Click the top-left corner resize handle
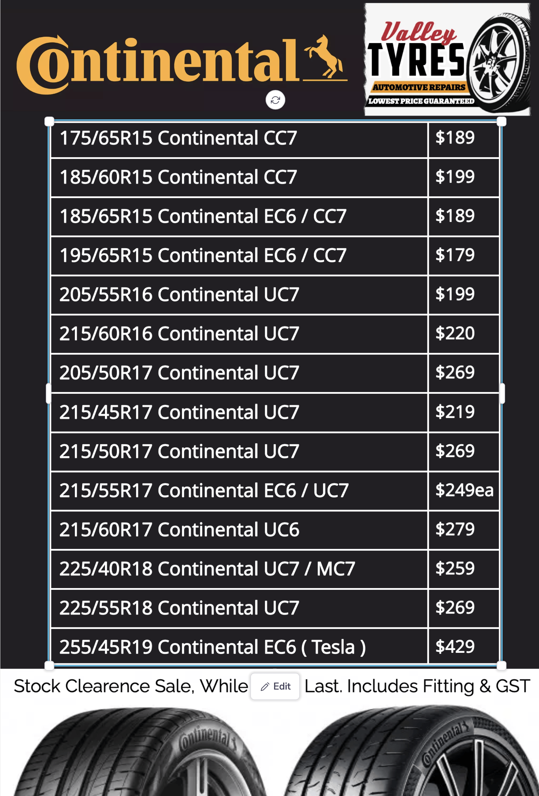 point(49,121)
